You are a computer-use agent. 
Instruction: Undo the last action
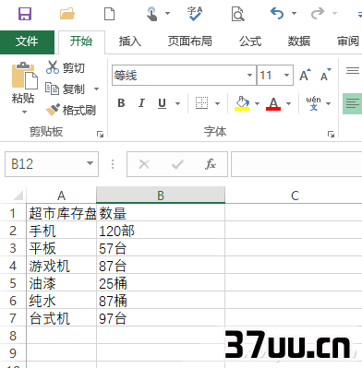point(277,13)
